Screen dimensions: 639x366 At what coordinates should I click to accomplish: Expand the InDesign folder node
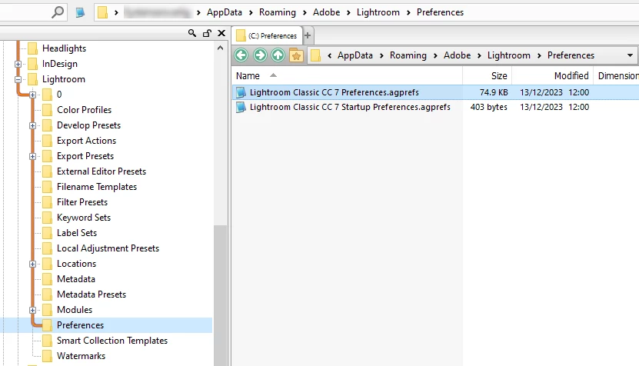(x=18, y=64)
